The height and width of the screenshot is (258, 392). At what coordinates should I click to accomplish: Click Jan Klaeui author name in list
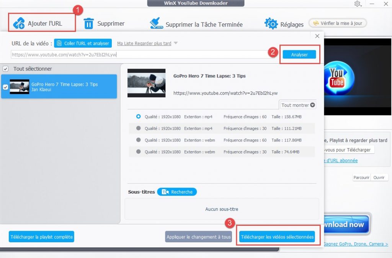tap(41, 89)
